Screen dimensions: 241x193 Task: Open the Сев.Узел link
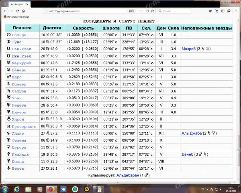click(22, 49)
